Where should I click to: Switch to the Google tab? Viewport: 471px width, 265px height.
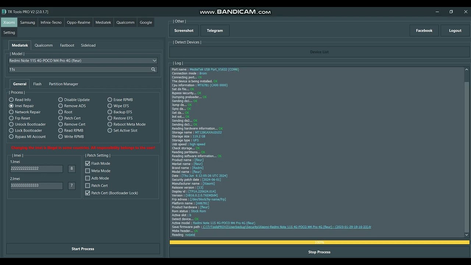click(146, 22)
